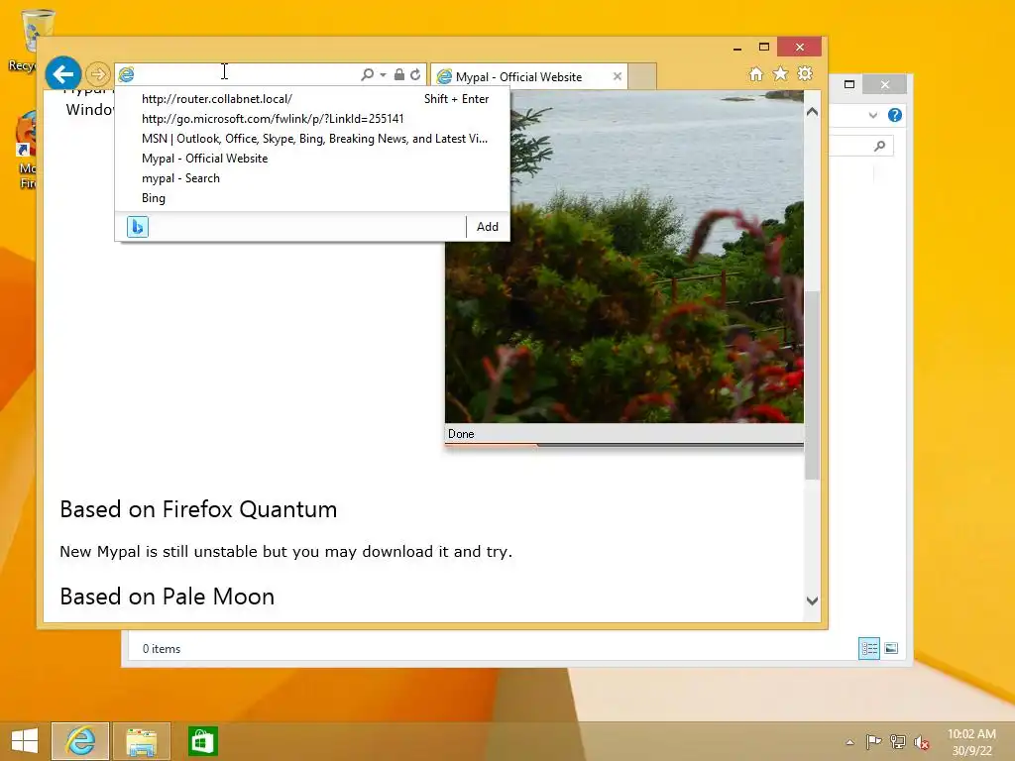This screenshot has width=1015, height=761.
Task: Click the network tray icon
Action: pyautogui.click(x=898, y=741)
